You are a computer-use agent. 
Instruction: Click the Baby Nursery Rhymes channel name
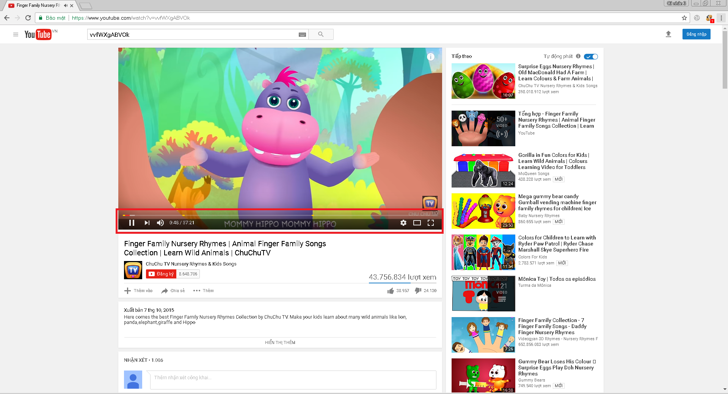tap(539, 216)
